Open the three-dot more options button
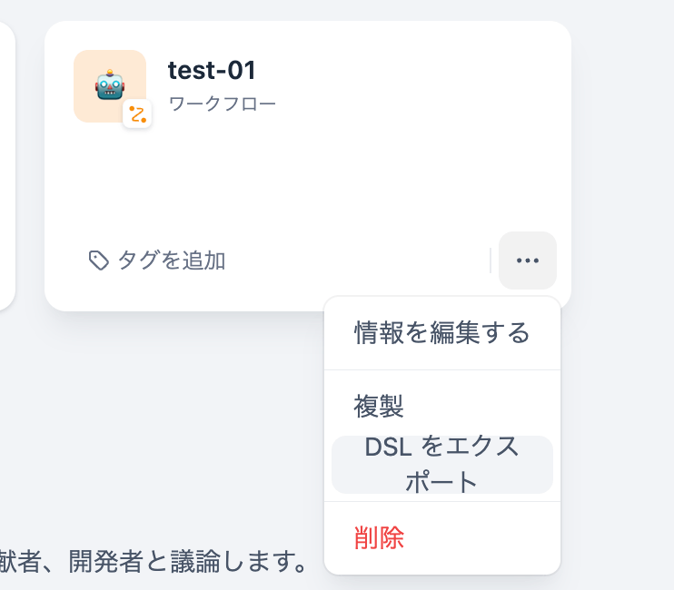The image size is (674, 590). pyautogui.click(x=528, y=261)
